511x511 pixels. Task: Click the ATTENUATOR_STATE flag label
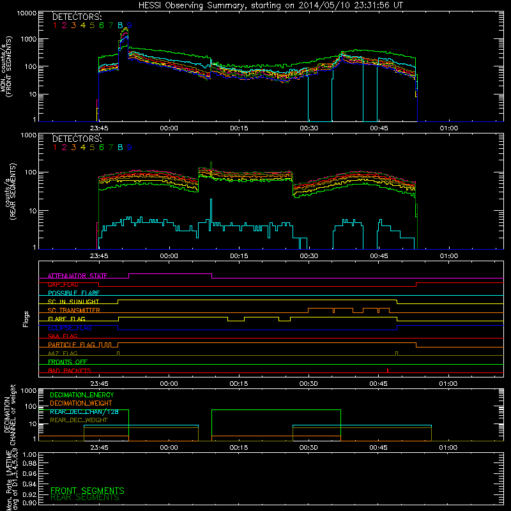point(77,276)
